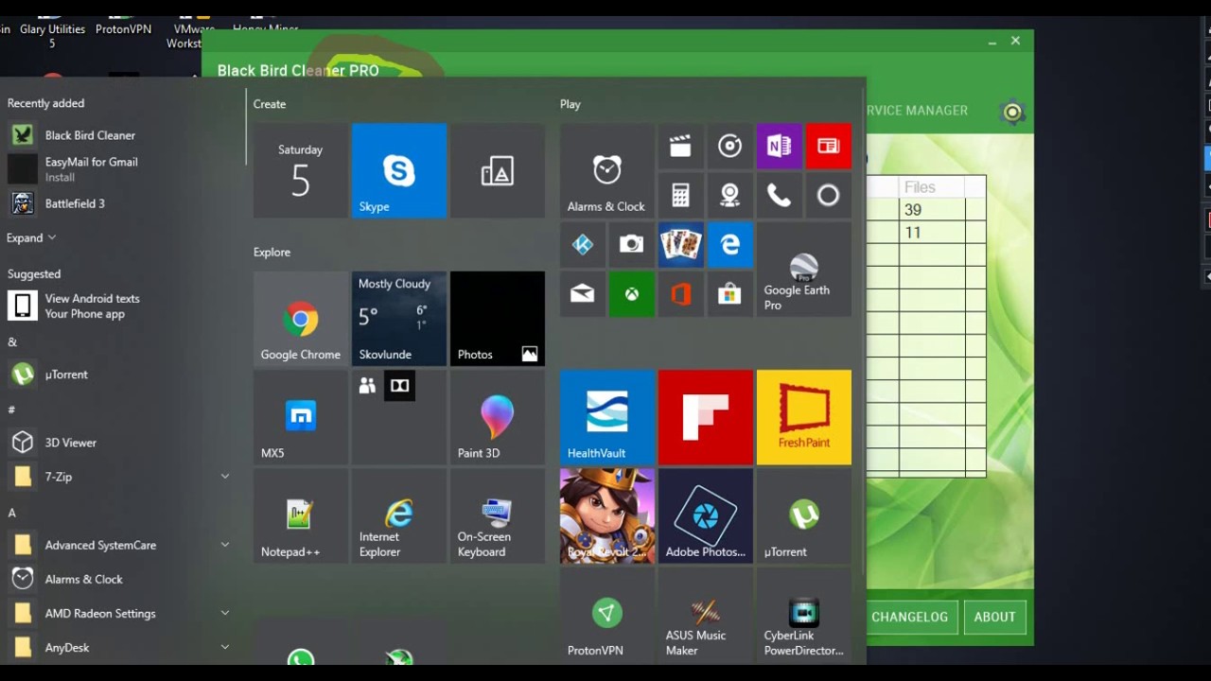Click the CHANGELOG button in Black Bird Cleaner

coord(909,617)
